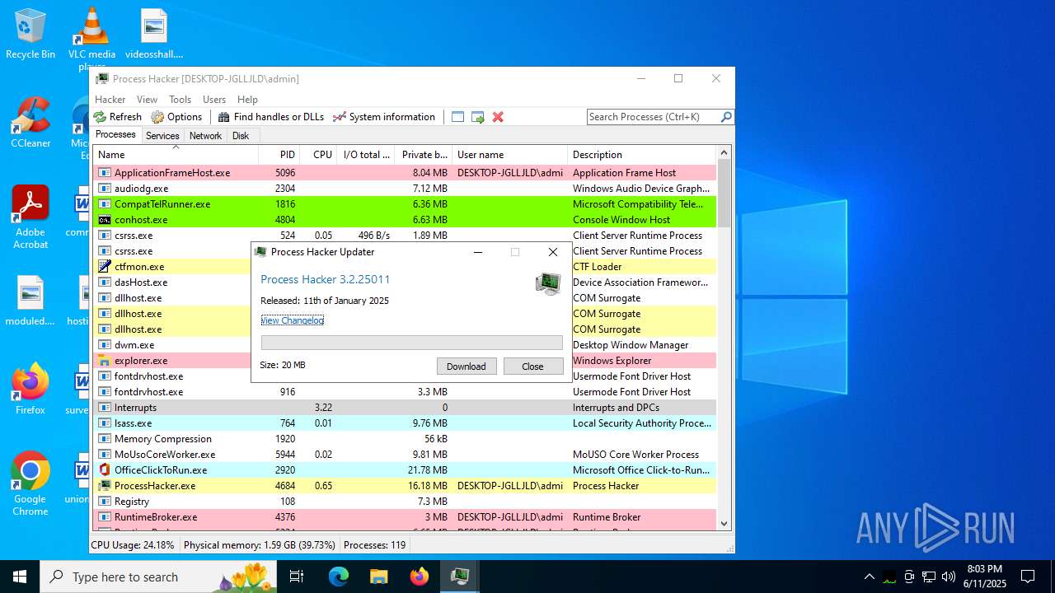Select the lsass.exe process row

(x=405, y=423)
